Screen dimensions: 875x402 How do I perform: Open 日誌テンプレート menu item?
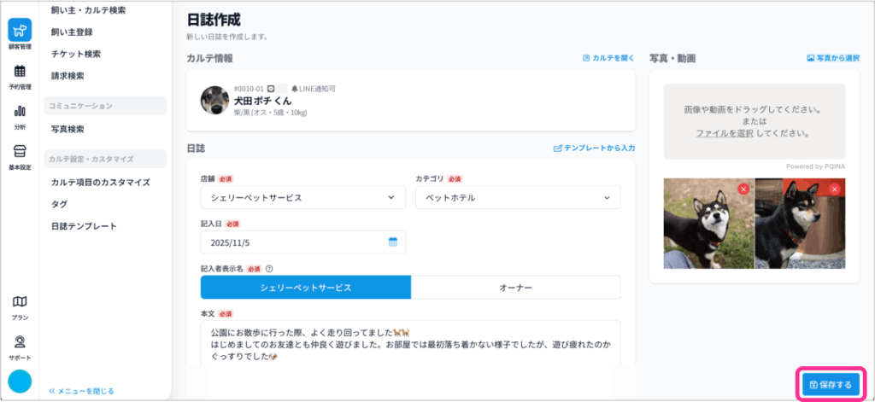tap(84, 226)
